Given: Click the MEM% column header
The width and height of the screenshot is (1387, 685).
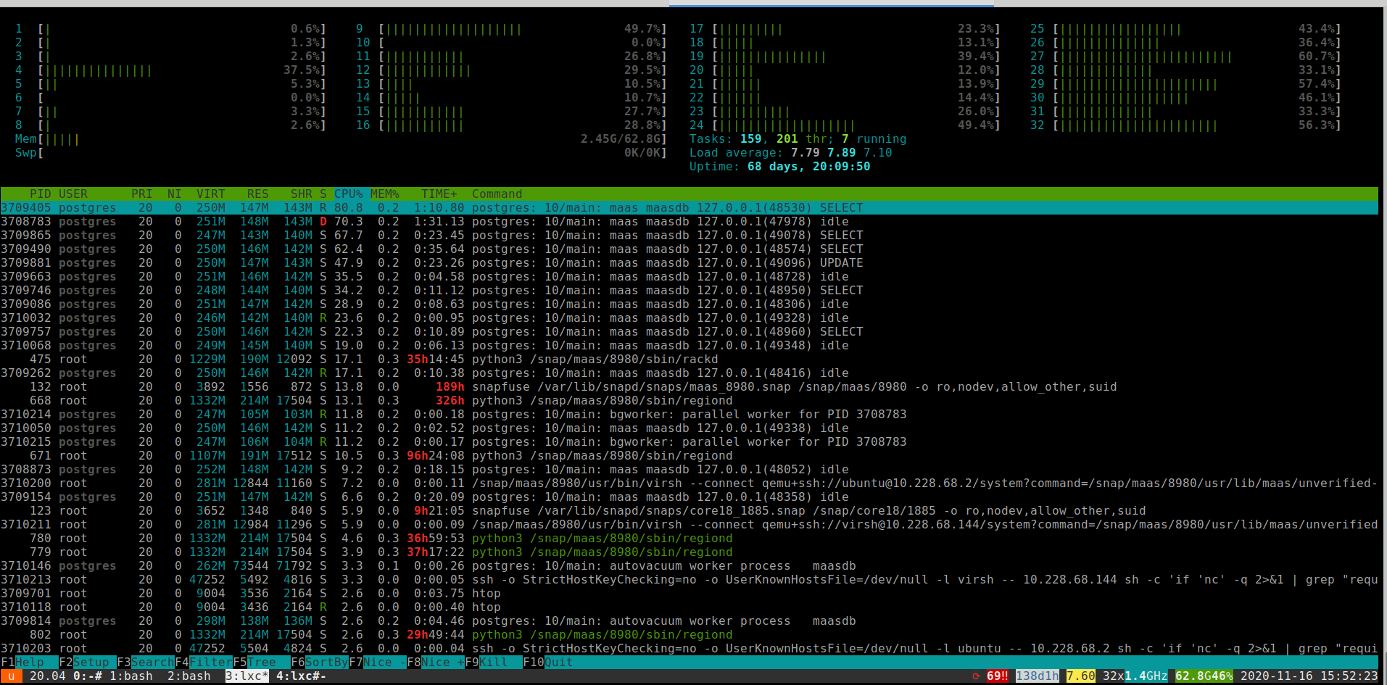Looking at the screenshot, I should (x=385, y=194).
